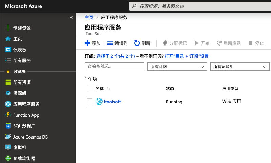271x163 pixels.
Task: Click the Home house icon in the sidebar
Action: [8, 39]
